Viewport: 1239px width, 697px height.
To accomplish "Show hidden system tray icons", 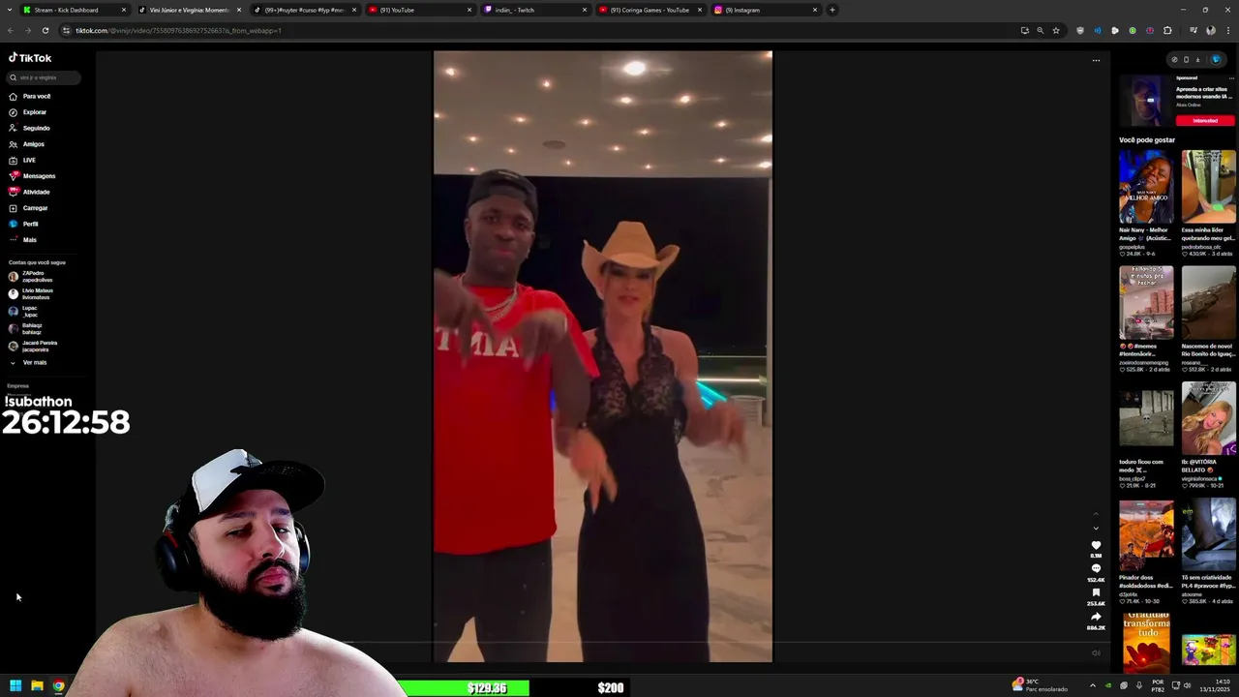I will [x=1093, y=686].
